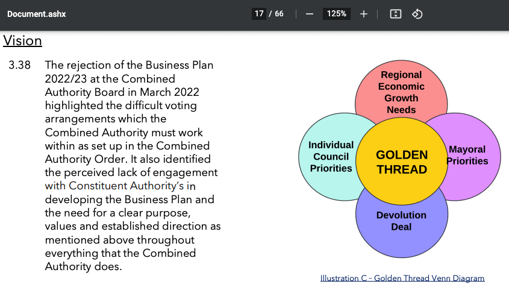Select the current page number field showing 17
The image size is (509, 290).
point(259,14)
